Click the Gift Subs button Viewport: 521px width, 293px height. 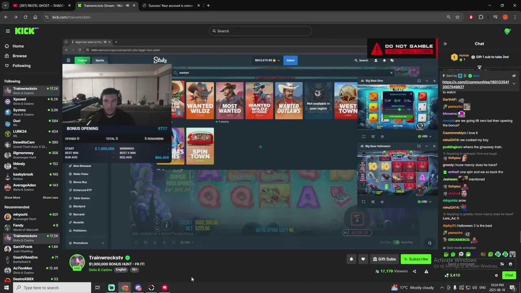pos(384,259)
